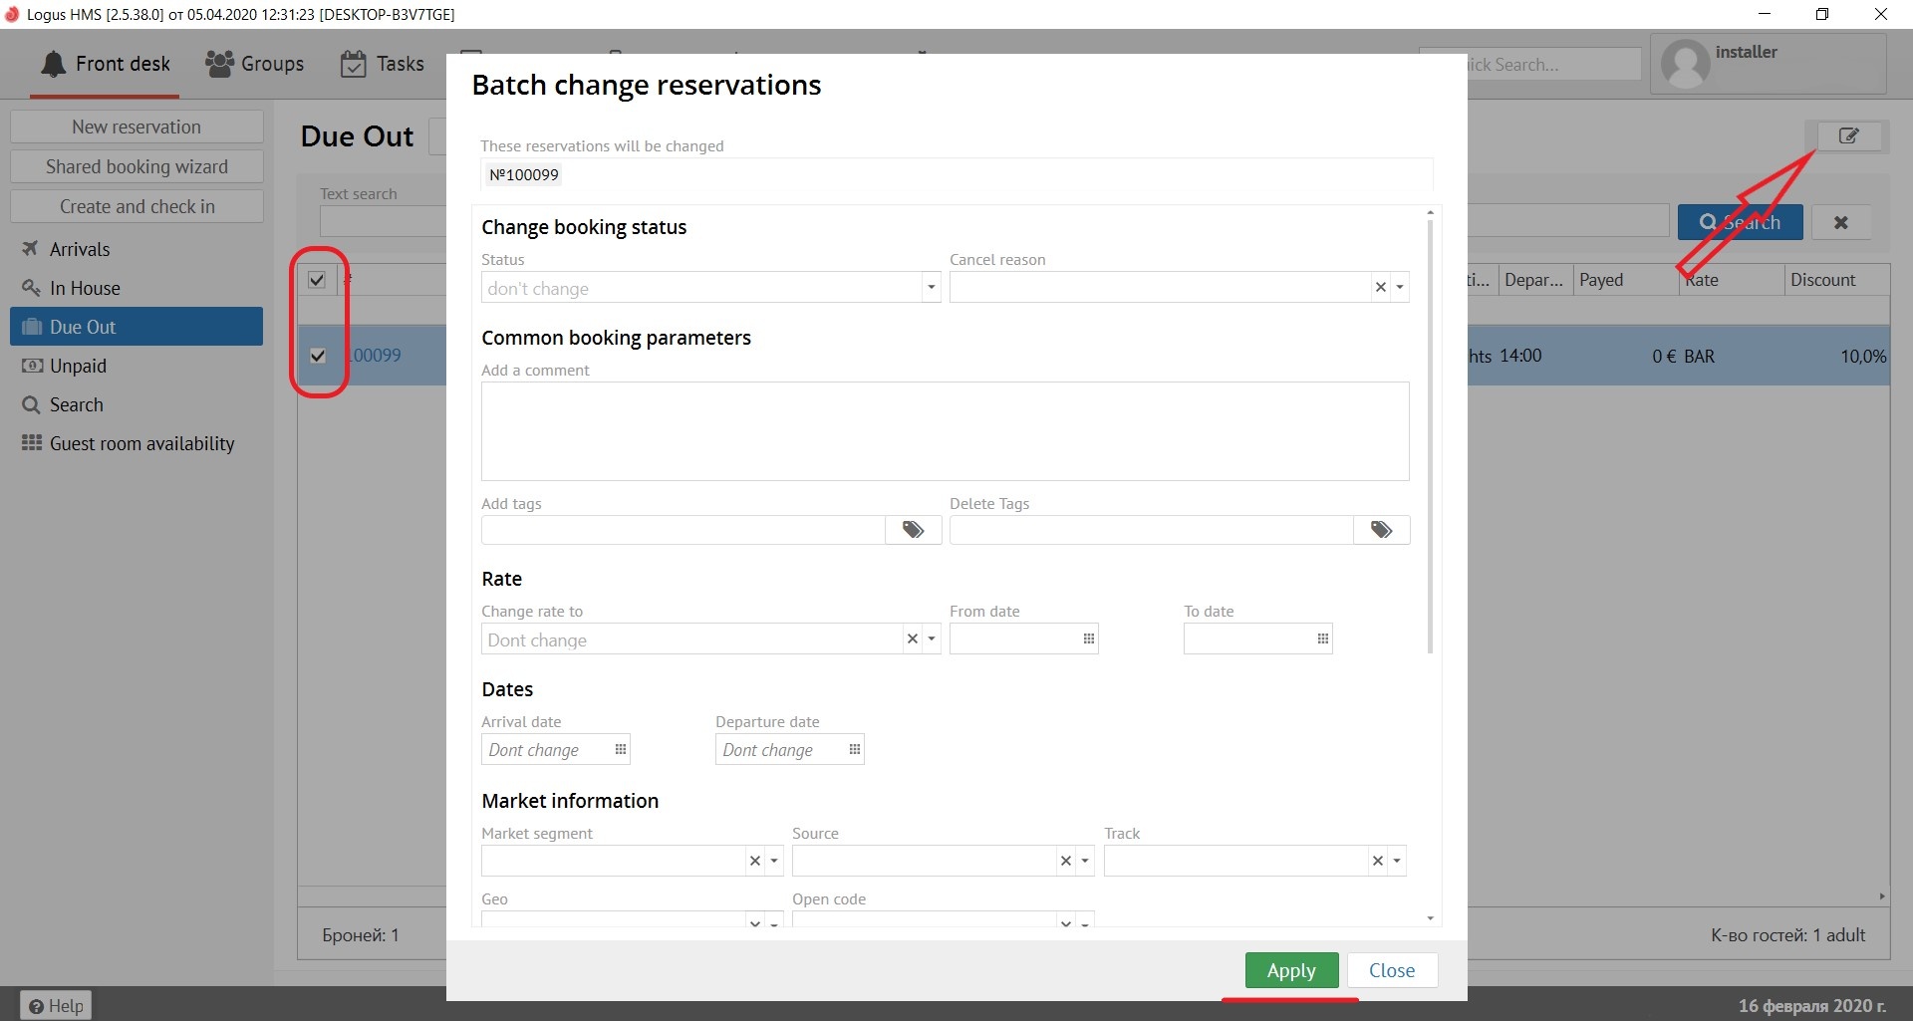The width and height of the screenshot is (1913, 1021).
Task: Open the Arrival date calendar picker
Action: click(621, 750)
